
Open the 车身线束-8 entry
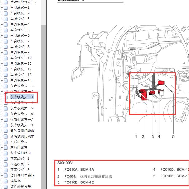[20, 47]
